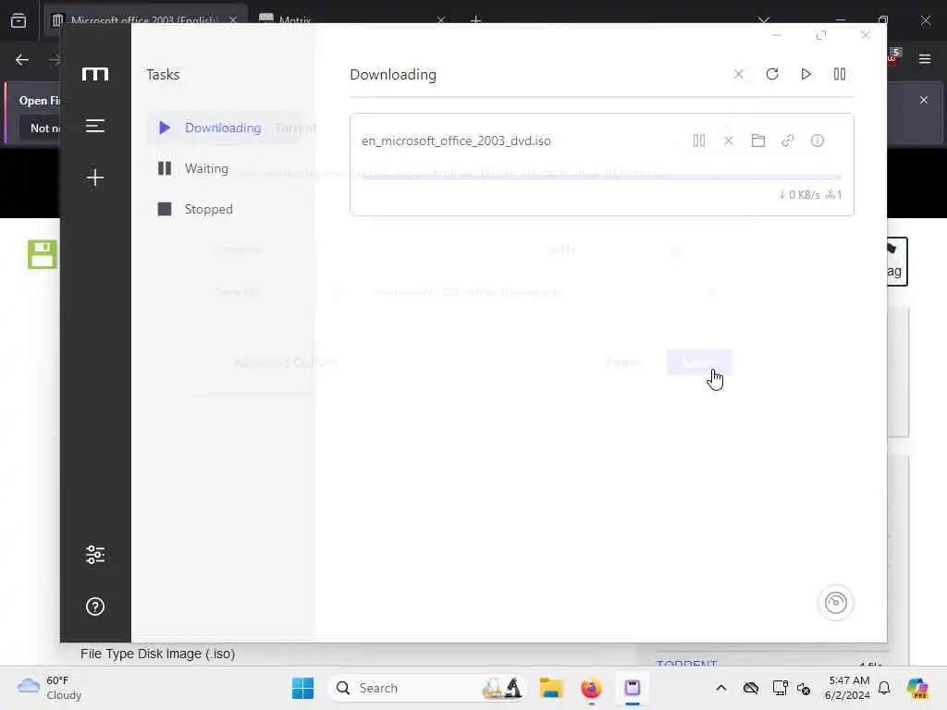
Task: Pause all tasks in header
Action: (840, 74)
